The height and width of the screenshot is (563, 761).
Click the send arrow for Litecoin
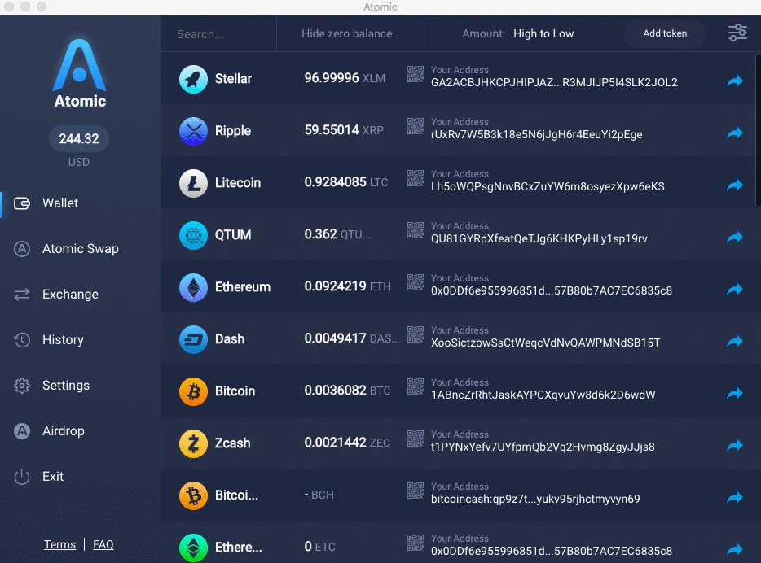click(735, 185)
